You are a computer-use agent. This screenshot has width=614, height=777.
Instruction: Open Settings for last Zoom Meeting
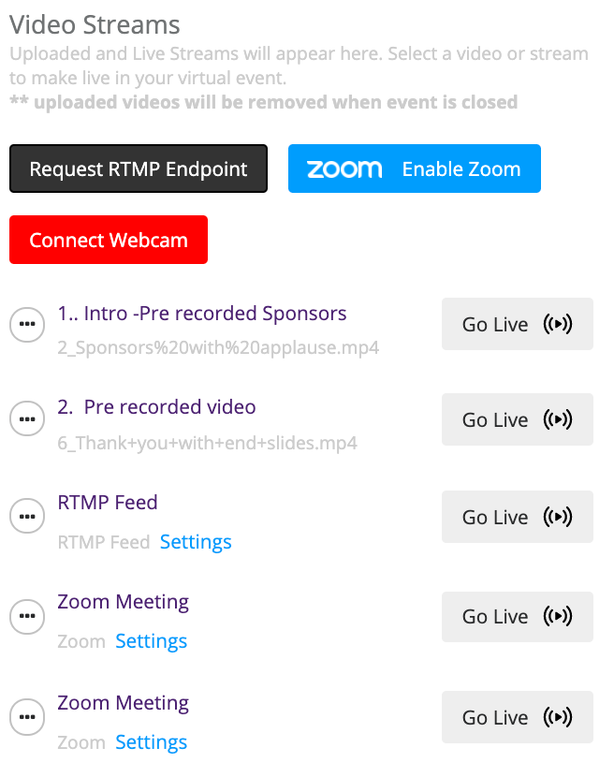point(151,742)
